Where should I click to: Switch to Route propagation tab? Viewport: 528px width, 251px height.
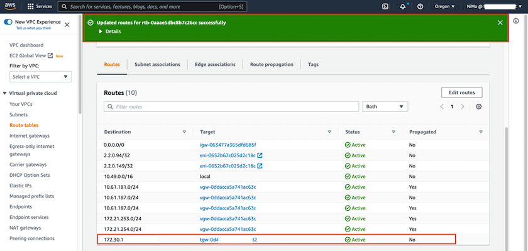pyautogui.click(x=272, y=64)
